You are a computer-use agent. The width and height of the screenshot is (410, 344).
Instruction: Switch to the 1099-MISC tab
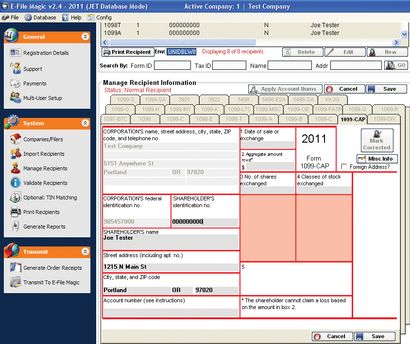click(x=268, y=110)
